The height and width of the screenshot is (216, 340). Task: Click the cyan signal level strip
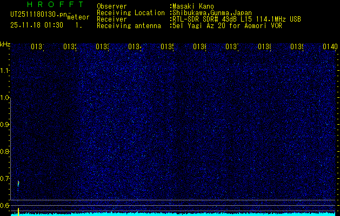(174, 214)
